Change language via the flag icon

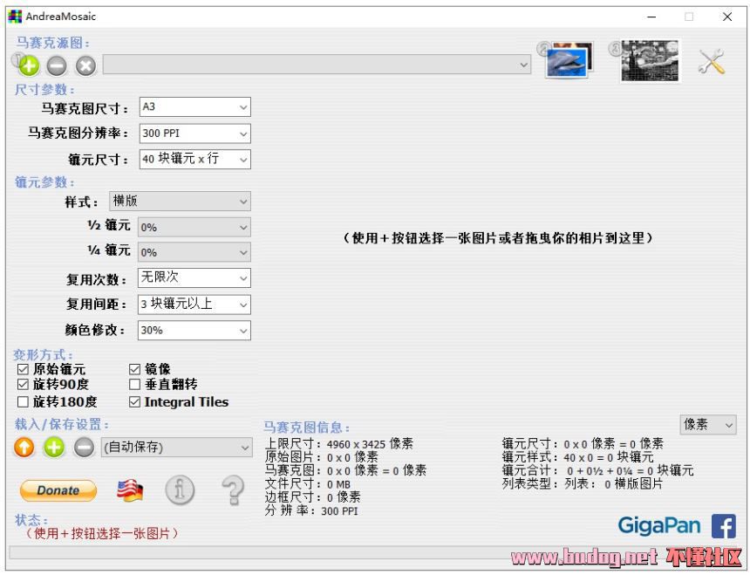tap(130, 490)
